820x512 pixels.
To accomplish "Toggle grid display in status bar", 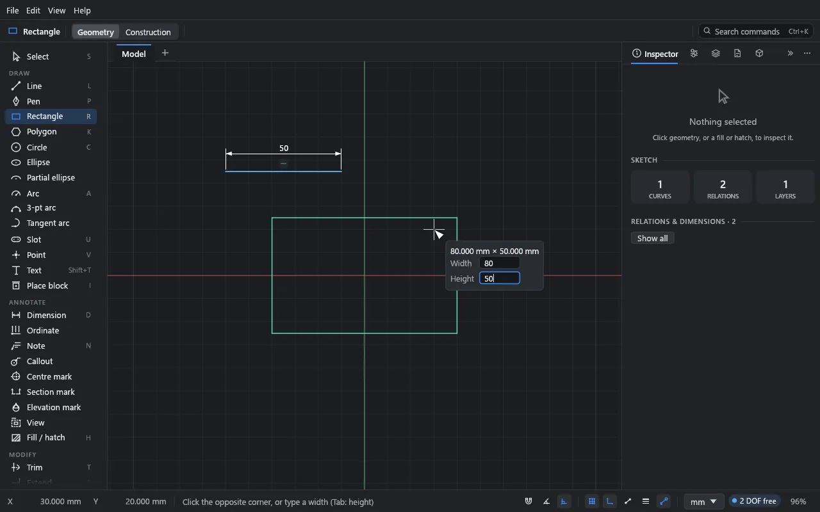I will point(592,502).
